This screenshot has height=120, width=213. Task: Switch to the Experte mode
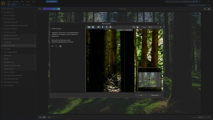27,5
